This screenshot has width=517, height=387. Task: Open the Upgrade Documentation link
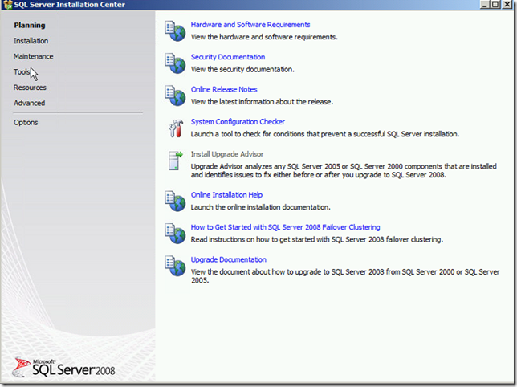(x=228, y=259)
